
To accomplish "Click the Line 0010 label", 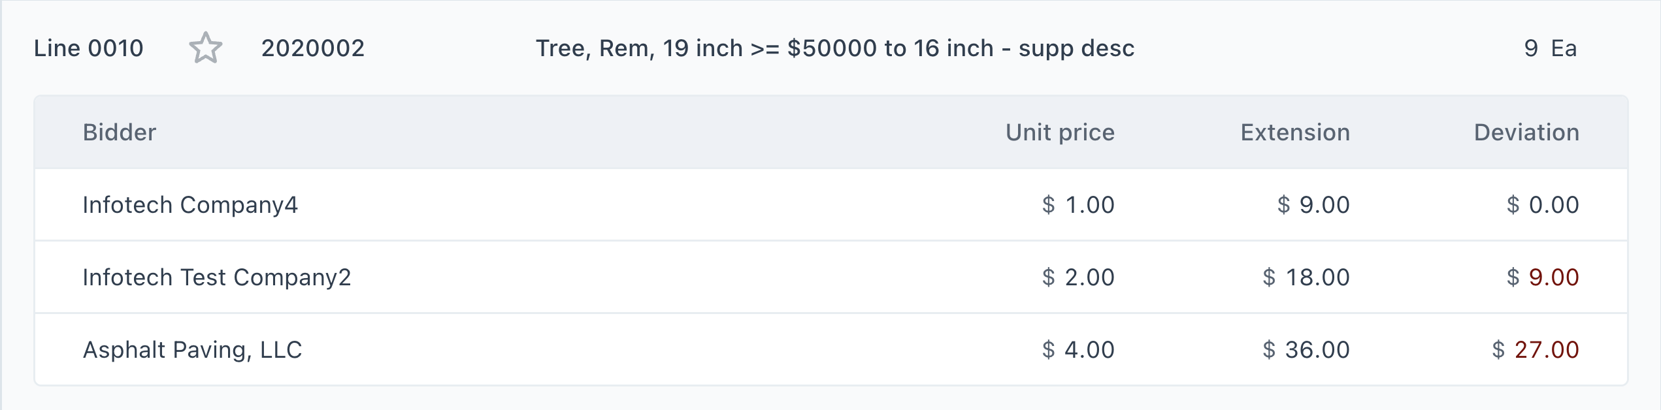I will (x=88, y=48).
